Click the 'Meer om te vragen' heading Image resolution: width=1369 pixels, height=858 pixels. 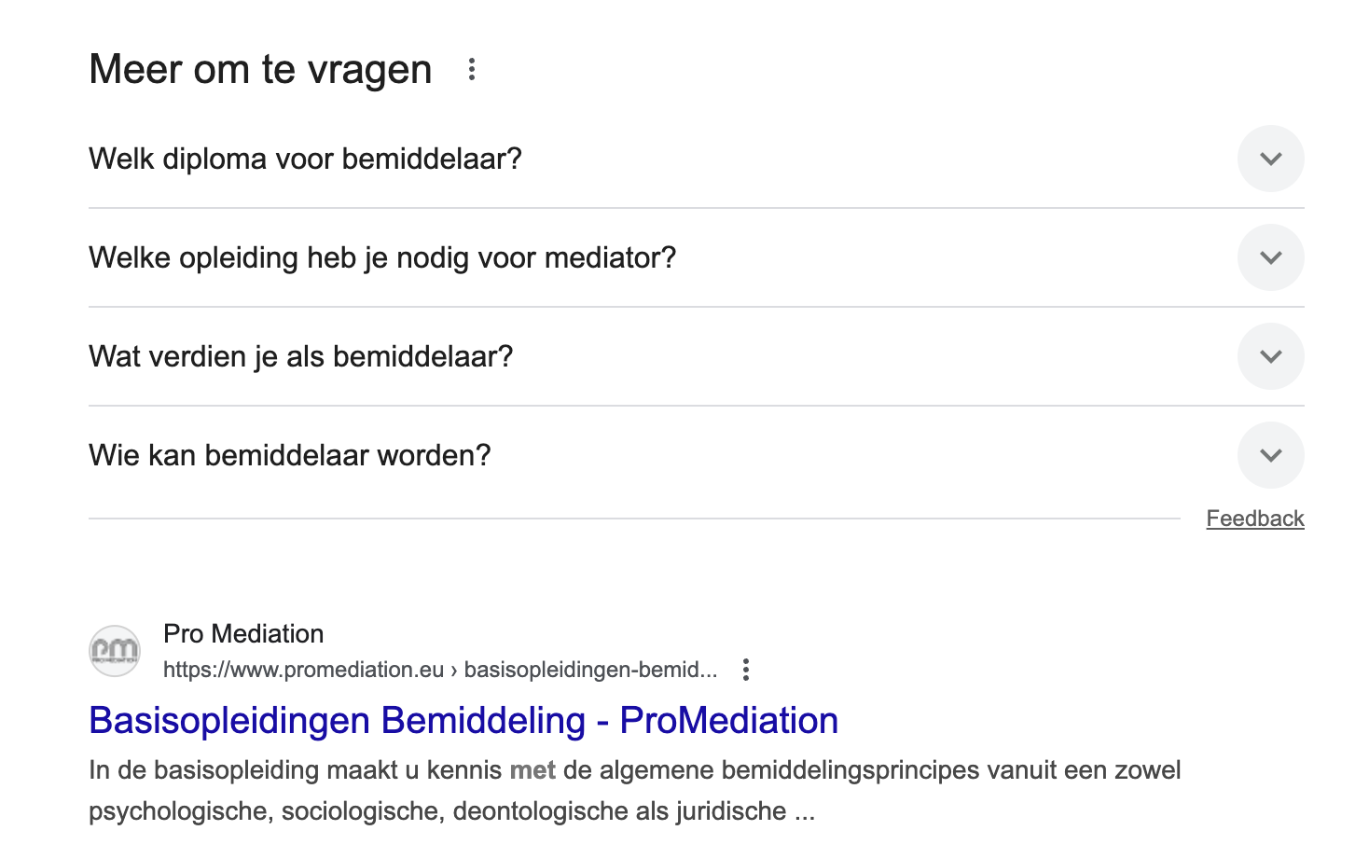point(259,68)
